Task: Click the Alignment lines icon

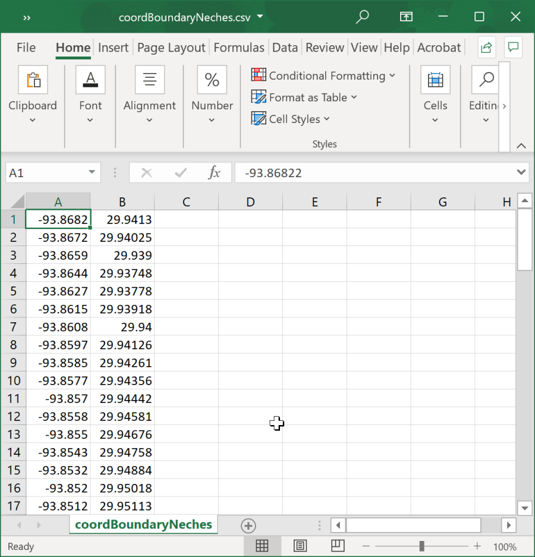Action: tap(150, 80)
